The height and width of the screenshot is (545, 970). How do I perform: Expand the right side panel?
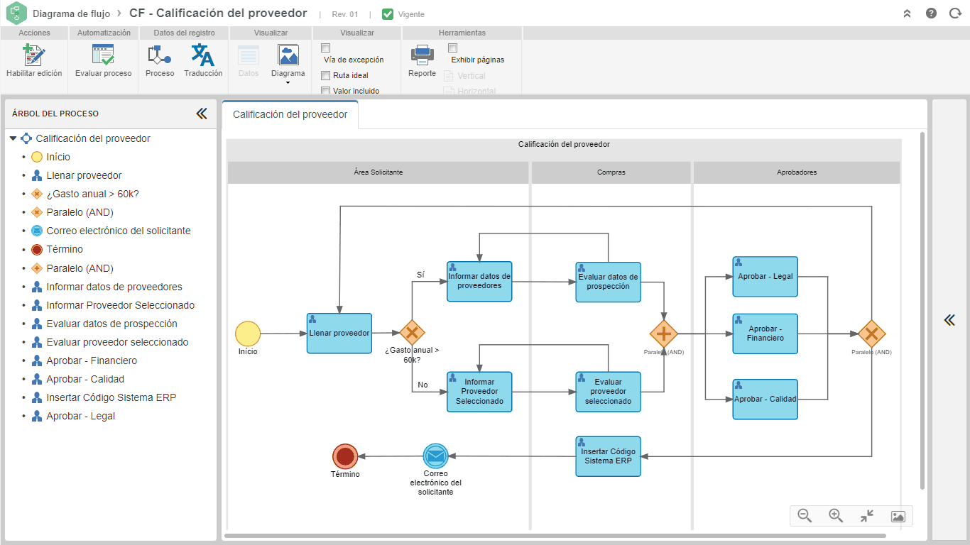click(x=949, y=320)
